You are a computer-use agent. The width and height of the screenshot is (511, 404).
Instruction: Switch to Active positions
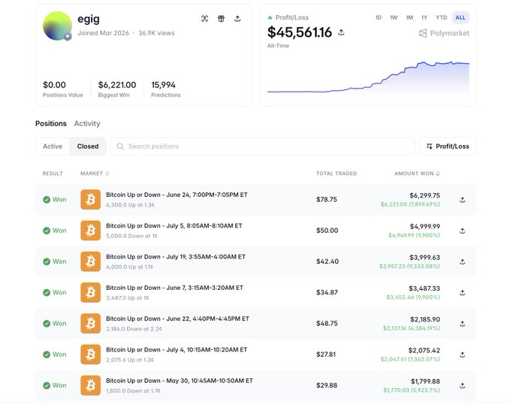pyautogui.click(x=53, y=146)
